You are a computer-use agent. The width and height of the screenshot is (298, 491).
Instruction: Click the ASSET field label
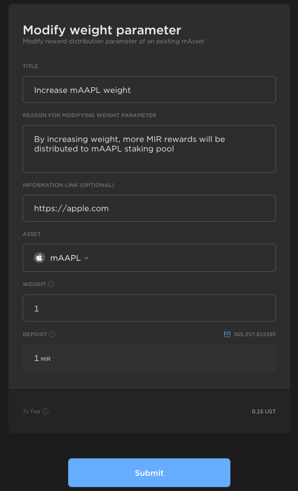click(x=32, y=234)
